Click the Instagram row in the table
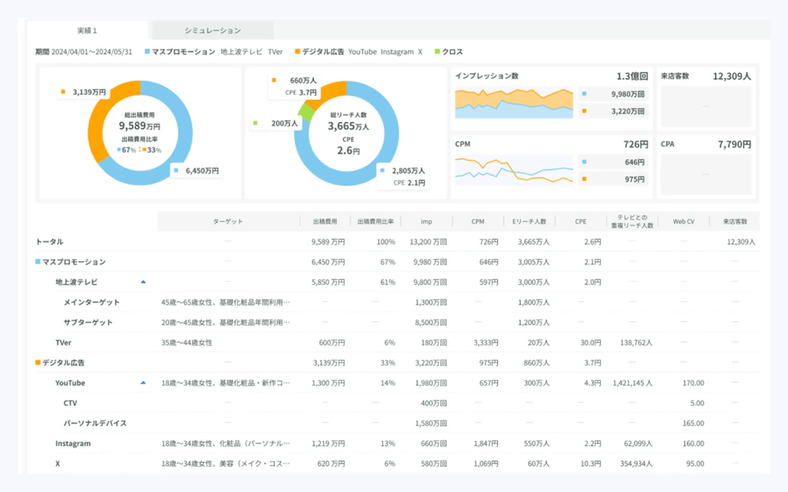Screen dimensions: 788x492 pos(73,443)
